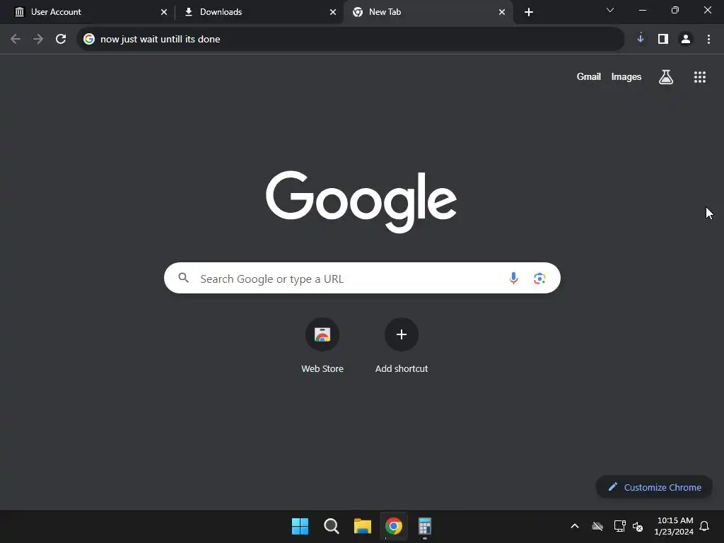
Task: Click the network tray icon
Action: 619,526
